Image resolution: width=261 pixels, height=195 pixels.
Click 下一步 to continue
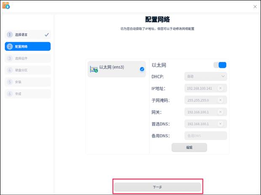coord(158,186)
